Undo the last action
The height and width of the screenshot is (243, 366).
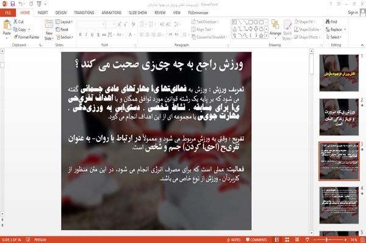pos(21,4)
